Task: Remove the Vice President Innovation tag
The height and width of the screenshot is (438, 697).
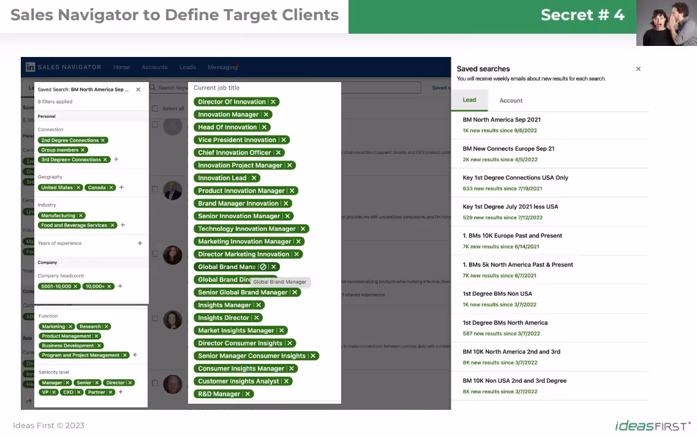Action: click(284, 140)
